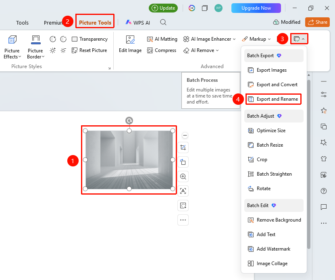Viewport: 335px width, 280px height.
Task: Select Batch Resize menu item
Action: tap(274, 145)
